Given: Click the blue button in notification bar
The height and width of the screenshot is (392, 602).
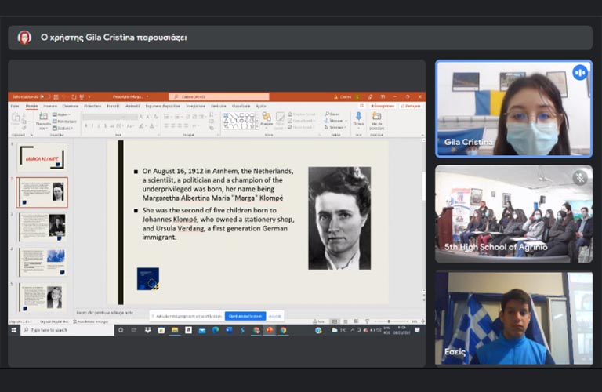Looking at the screenshot, I should (x=245, y=315).
